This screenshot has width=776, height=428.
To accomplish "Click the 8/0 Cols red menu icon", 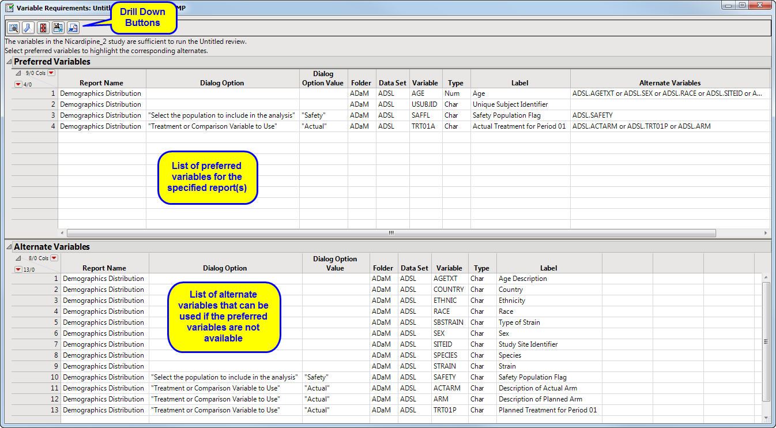I will click(54, 258).
